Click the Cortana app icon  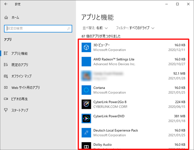(86, 90)
